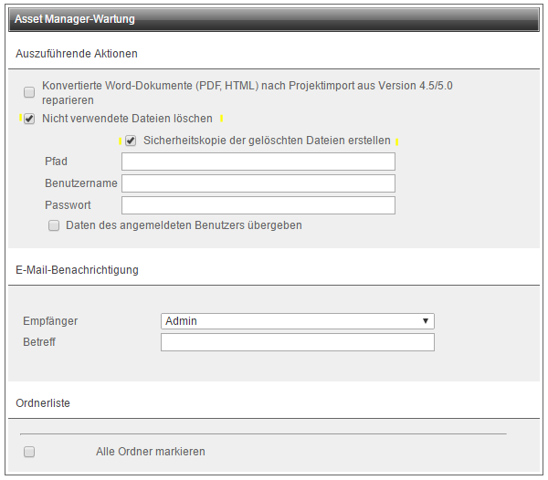
Task: Select the E-Mail-Benachrichtigung section heading
Action: (x=77, y=269)
